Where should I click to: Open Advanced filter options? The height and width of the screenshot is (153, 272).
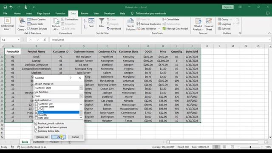[x=114, y=28]
